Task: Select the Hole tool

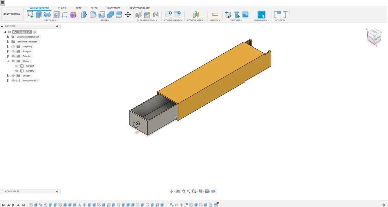Action: click(x=56, y=15)
